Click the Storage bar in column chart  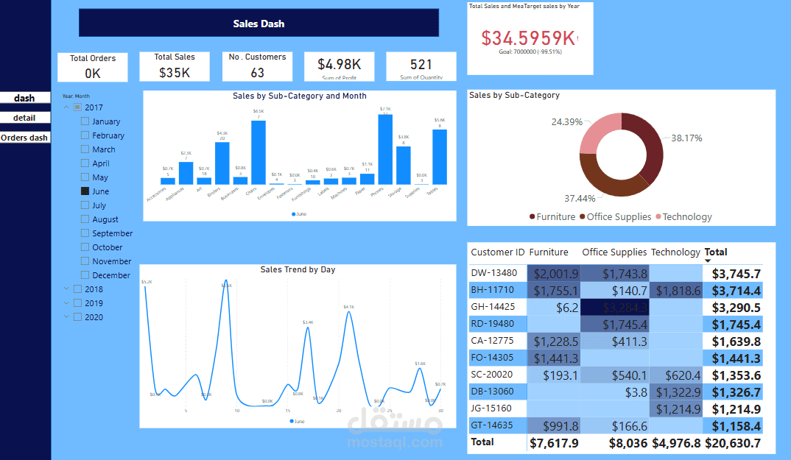coord(404,165)
